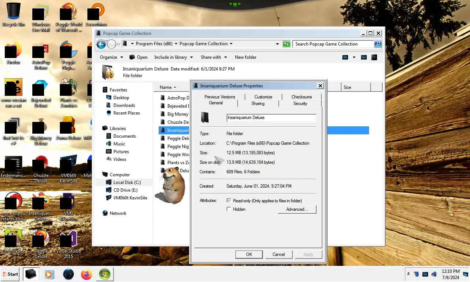
Task: Sort by the Size column header
Action: [x=355, y=87]
